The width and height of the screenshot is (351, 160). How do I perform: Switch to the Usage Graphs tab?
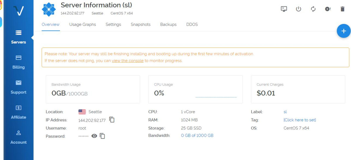[82, 25]
